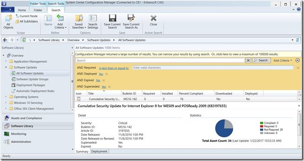The image size is (304, 161).
Task: Open Search Settings
Action: point(93,22)
